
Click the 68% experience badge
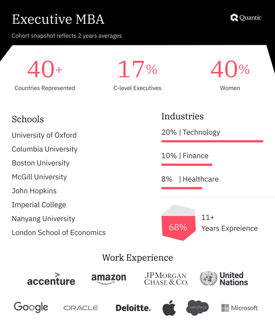178,227
